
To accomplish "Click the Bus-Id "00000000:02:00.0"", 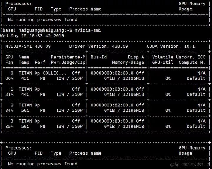I will pos(112,73).
